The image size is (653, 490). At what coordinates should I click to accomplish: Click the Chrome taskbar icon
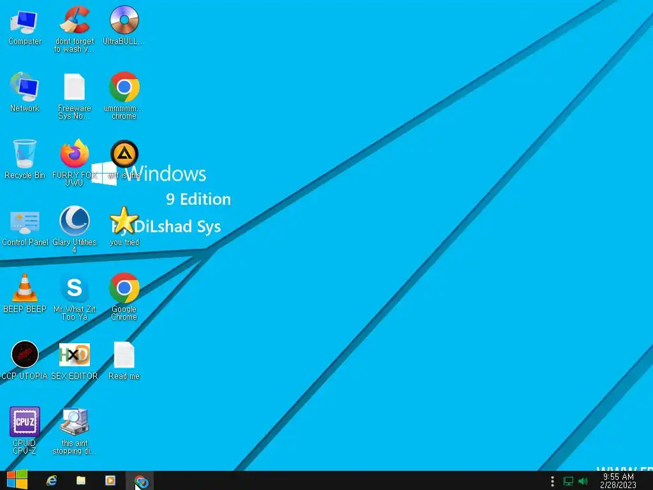tap(141, 481)
